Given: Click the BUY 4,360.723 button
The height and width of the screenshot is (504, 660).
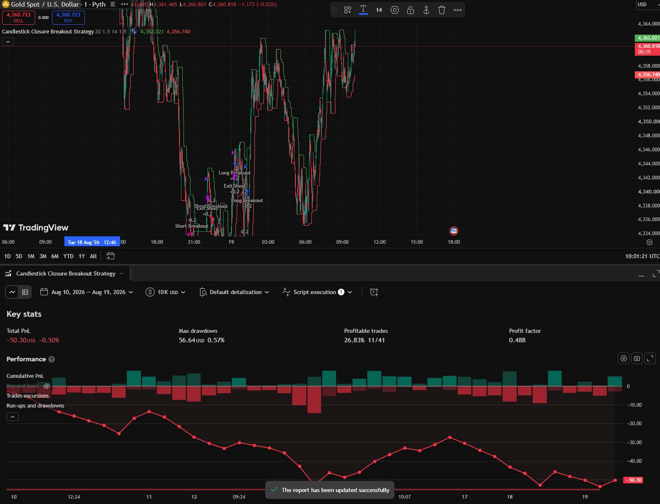Looking at the screenshot, I should pos(68,17).
